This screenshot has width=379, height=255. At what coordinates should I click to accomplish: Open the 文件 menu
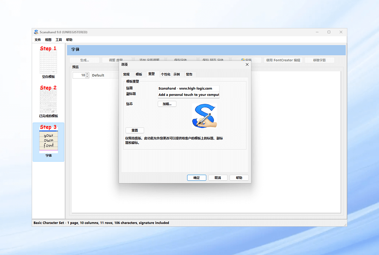click(38, 40)
